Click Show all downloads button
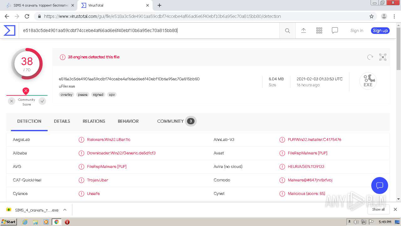 coord(378,209)
